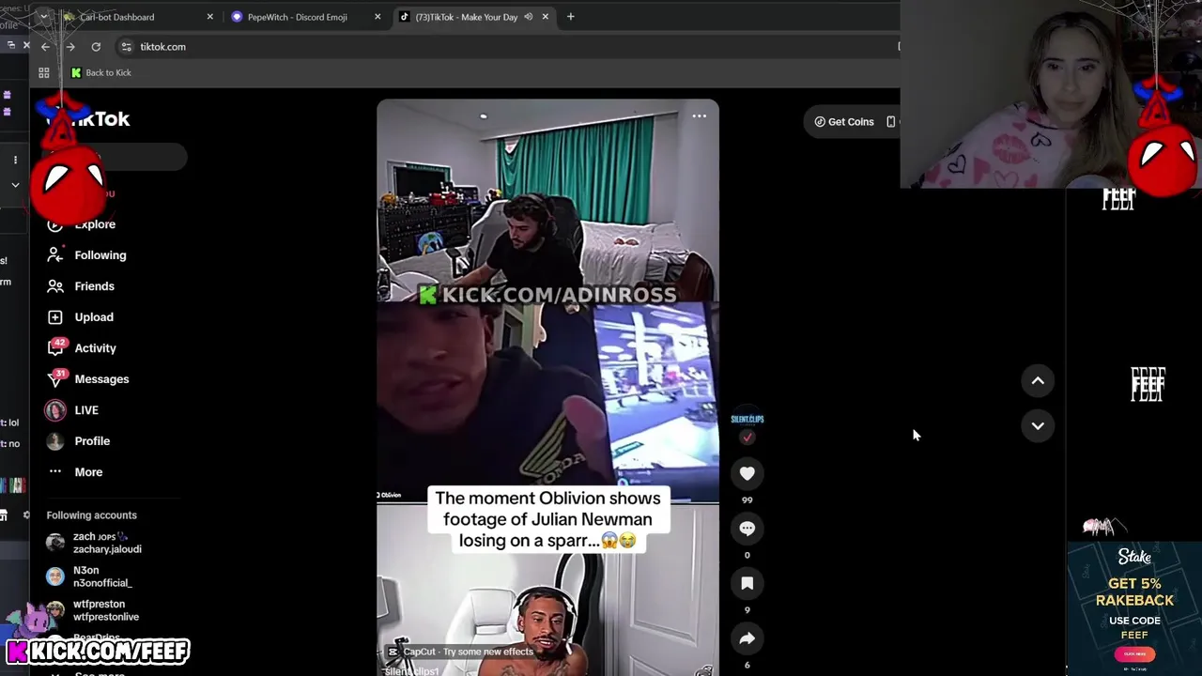Click the Stake rakeback ad button

click(x=1134, y=654)
